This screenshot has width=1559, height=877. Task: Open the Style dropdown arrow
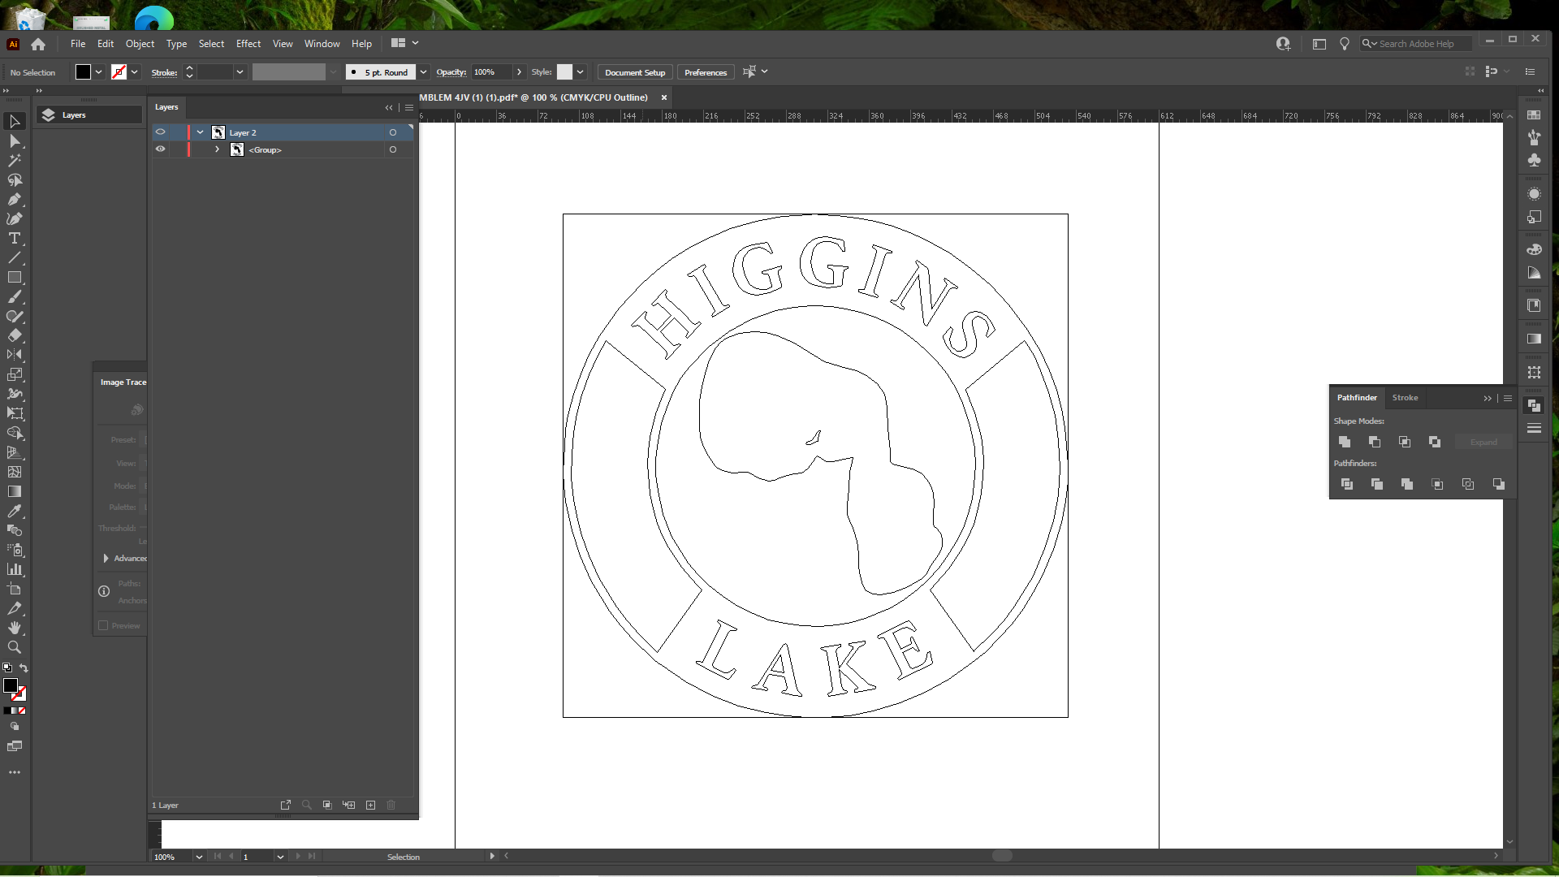581,72
